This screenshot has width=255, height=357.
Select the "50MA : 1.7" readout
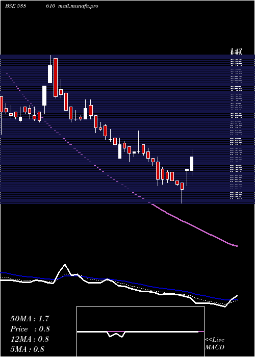tap(30, 319)
